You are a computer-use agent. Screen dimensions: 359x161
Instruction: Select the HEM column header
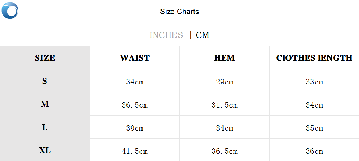[x=225, y=58]
